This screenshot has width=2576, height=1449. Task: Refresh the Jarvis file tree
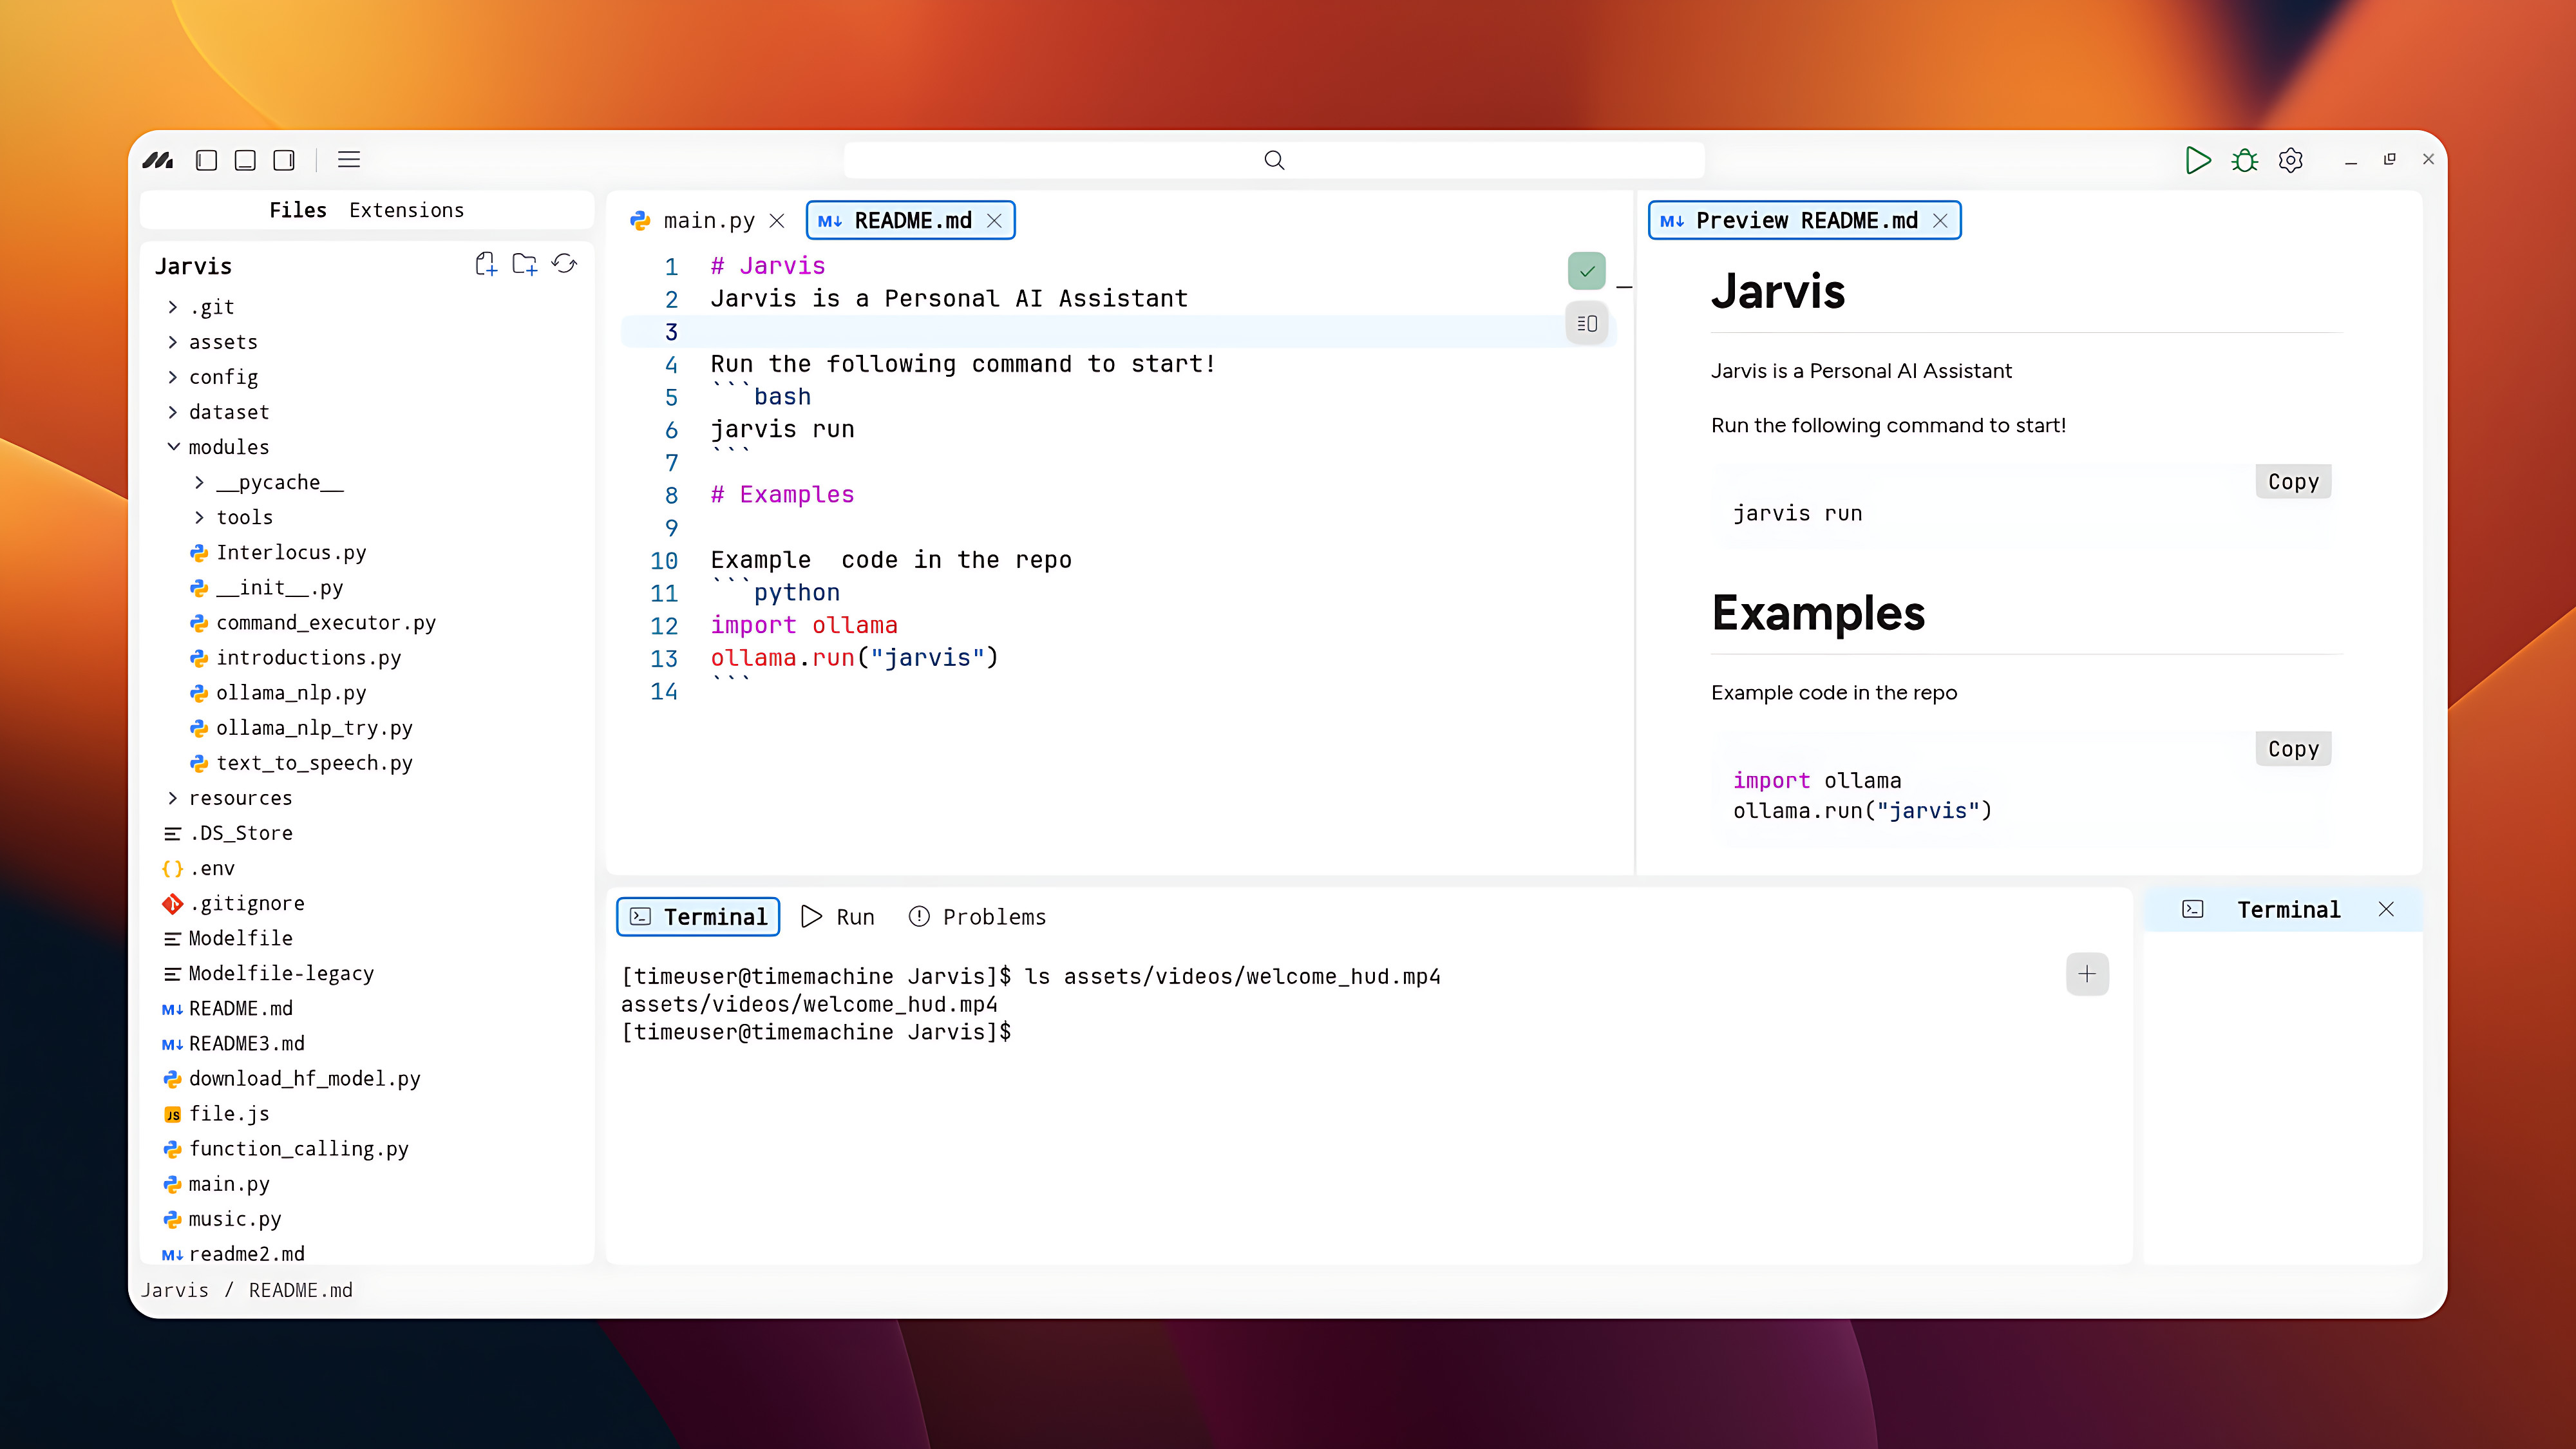click(564, 264)
